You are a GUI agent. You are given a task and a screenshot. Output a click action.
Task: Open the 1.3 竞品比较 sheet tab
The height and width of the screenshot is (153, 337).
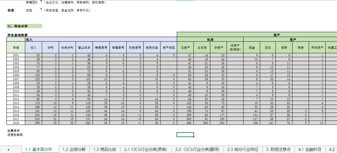[105, 149]
